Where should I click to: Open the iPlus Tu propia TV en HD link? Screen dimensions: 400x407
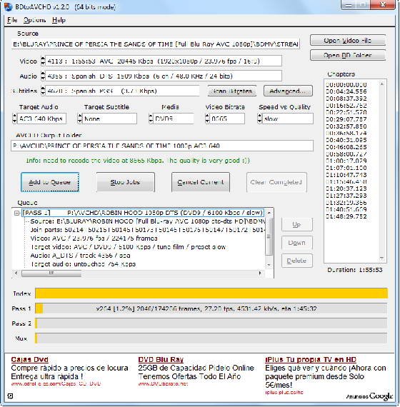[x=311, y=360]
